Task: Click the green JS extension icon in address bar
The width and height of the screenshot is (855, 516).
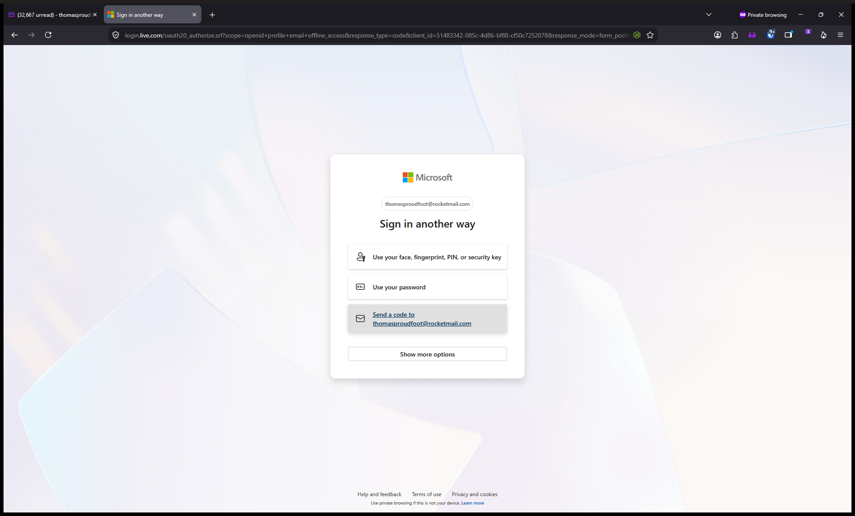Action: coord(637,35)
